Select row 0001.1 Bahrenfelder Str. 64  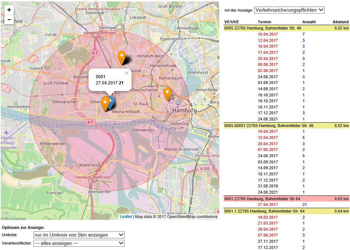coord(287,211)
